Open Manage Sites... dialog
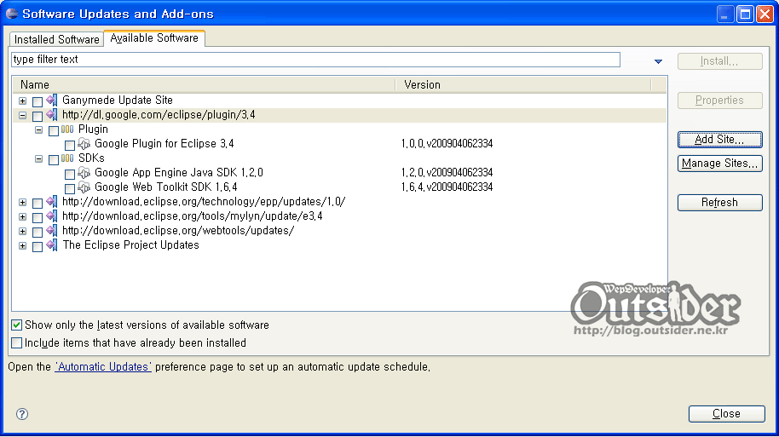This screenshot has height=437, width=779. point(719,164)
